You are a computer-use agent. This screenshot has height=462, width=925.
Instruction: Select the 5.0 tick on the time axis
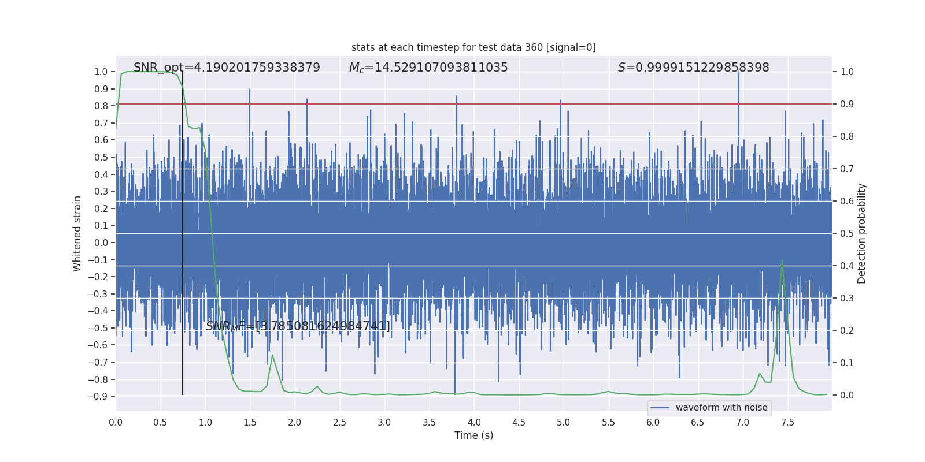pyautogui.click(x=564, y=423)
